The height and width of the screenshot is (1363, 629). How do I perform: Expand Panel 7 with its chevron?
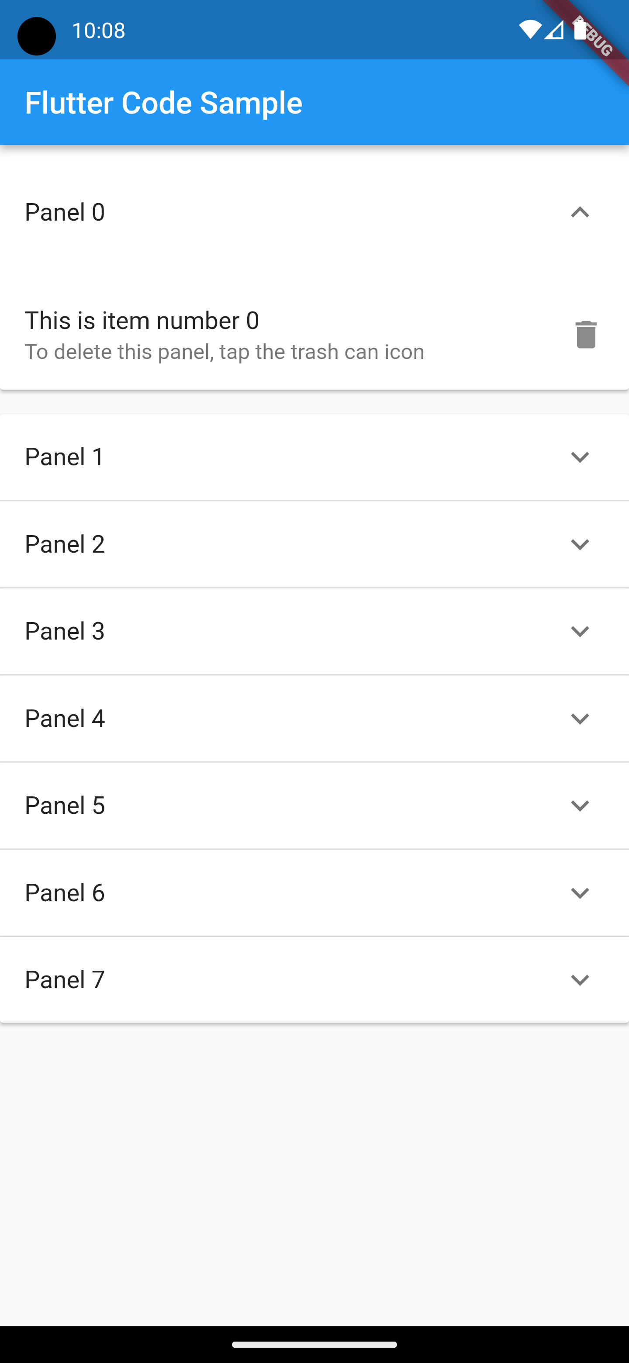[x=580, y=980]
